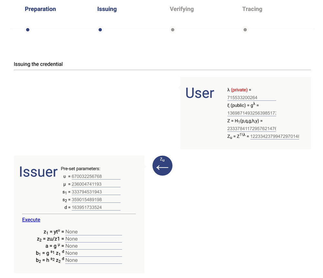Focus the μ parameter input
Image resolution: width=323 pixels, height=278 pixels.
coord(96,184)
